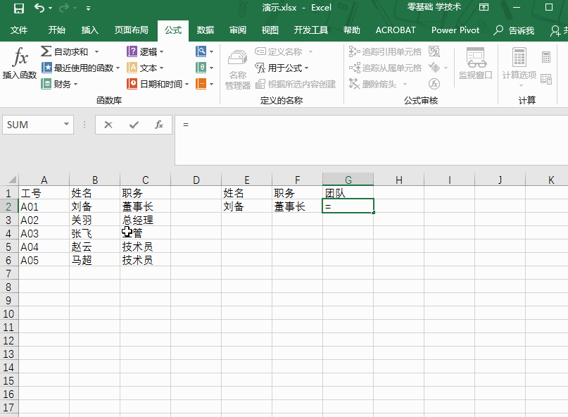Click fx button beside the formula bar
Image resolution: width=568 pixels, height=417 pixels.
[159, 125]
